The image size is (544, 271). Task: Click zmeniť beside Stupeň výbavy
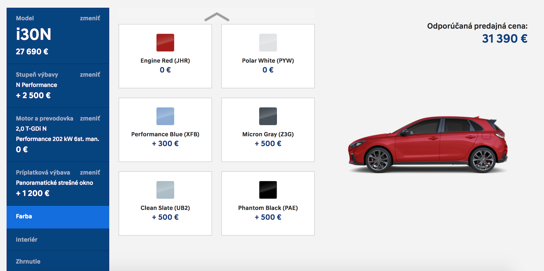tap(90, 75)
